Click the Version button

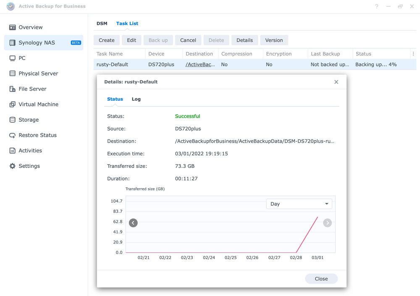(x=274, y=40)
